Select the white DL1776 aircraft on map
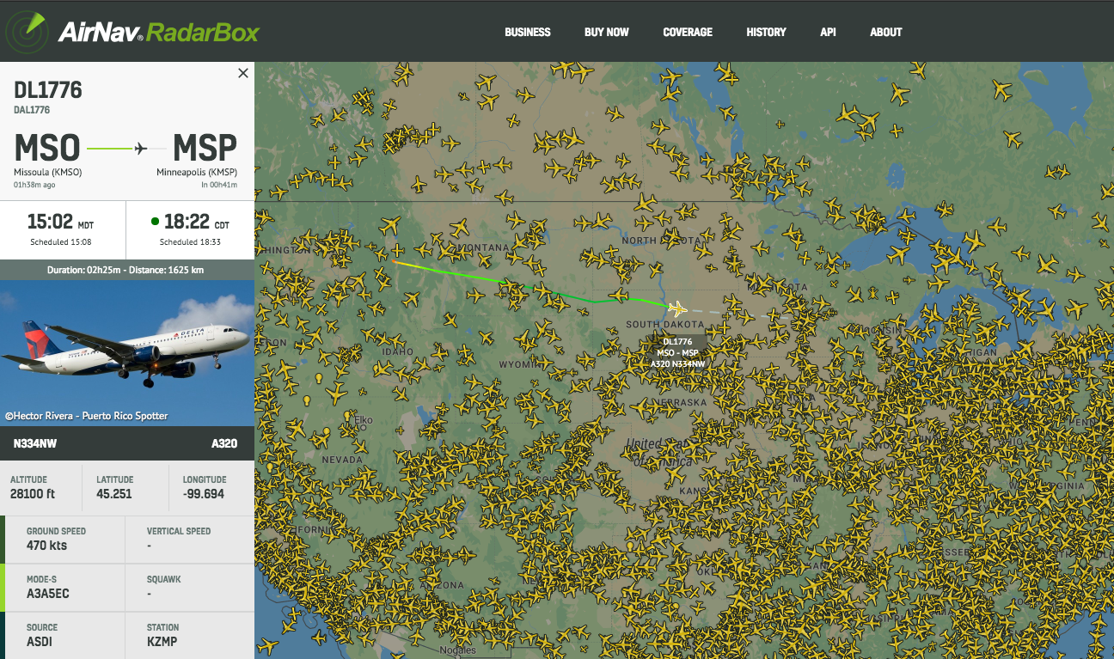 pyautogui.click(x=677, y=308)
